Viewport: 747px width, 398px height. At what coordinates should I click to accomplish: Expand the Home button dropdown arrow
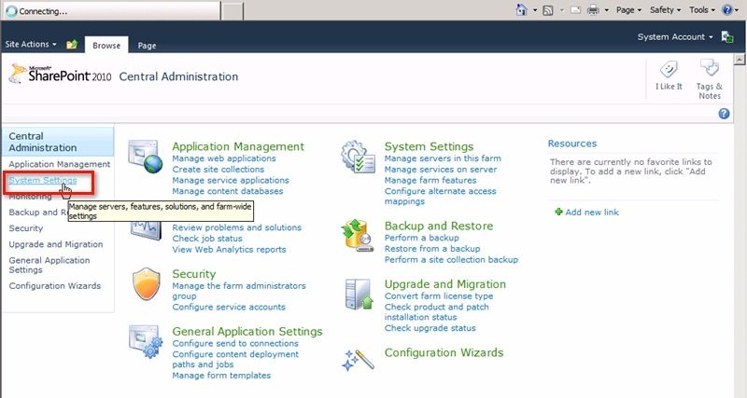tap(534, 10)
